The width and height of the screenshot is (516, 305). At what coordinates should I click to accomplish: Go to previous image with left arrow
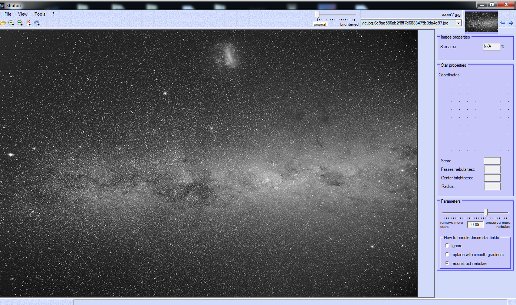coord(503,23)
